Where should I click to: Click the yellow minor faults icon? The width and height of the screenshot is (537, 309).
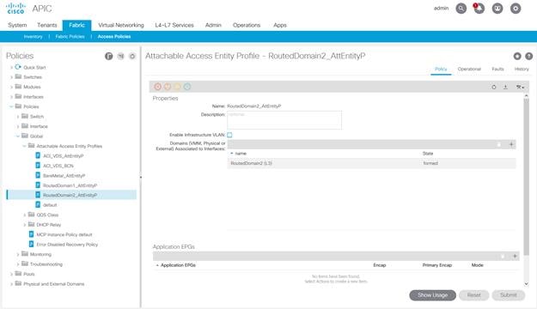tap(177, 87)
